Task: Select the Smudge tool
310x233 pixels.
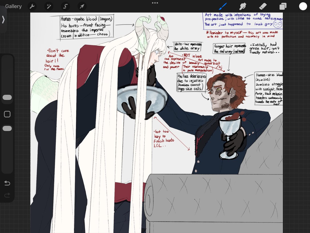Action: (242, 6)
